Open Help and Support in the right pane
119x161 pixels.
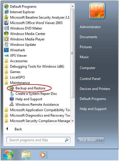(x=93, y=109)
